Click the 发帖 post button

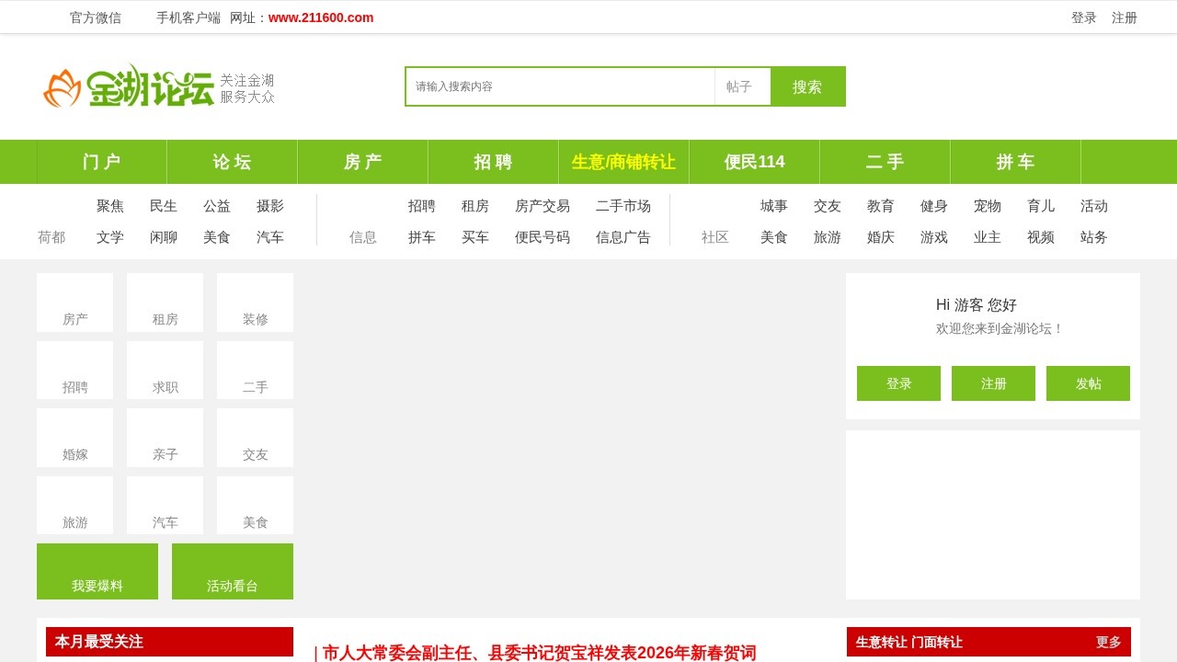1088,383
